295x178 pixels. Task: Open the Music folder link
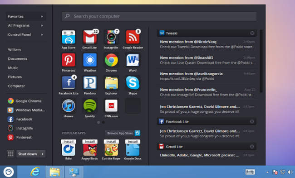(13, 68)
